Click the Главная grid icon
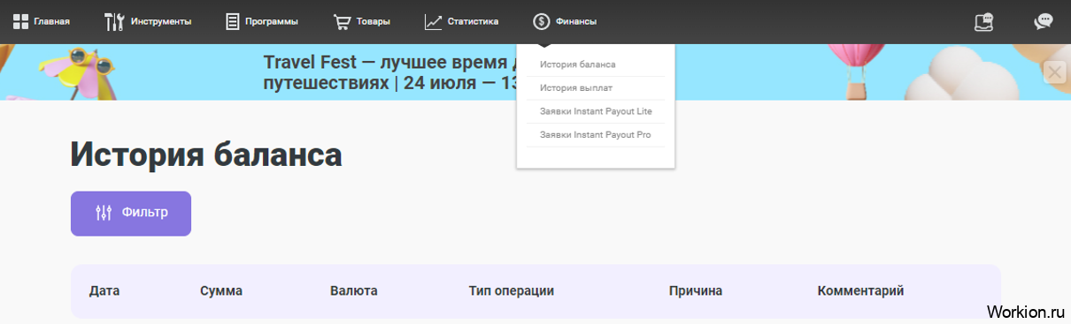Viewport: 1071px width, 324px height. [x=20, y=21]
